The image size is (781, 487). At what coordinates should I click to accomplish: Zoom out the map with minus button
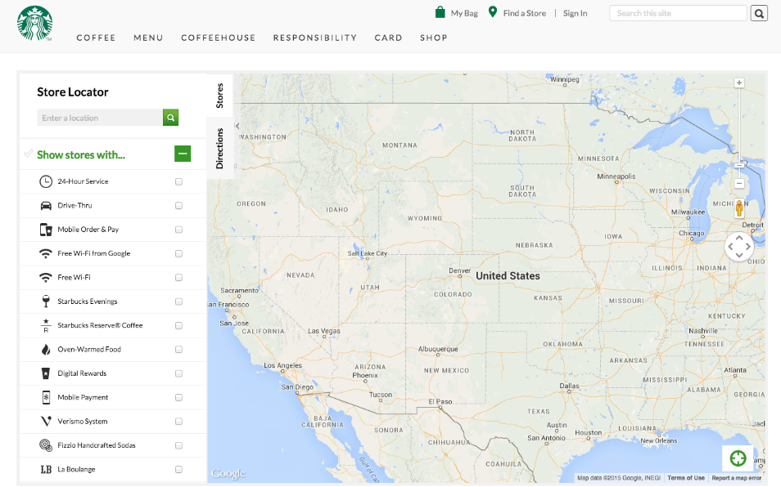pos(739,183)
